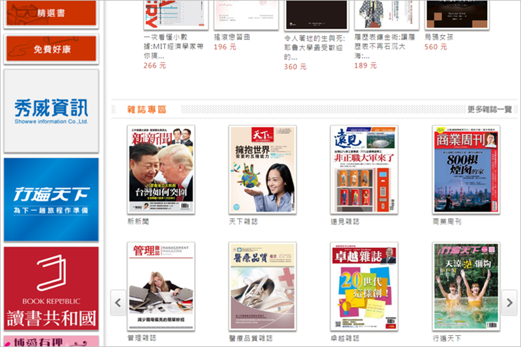
Task: Select the 天下雜誌 magazine cover
Action: coord(262,169)
